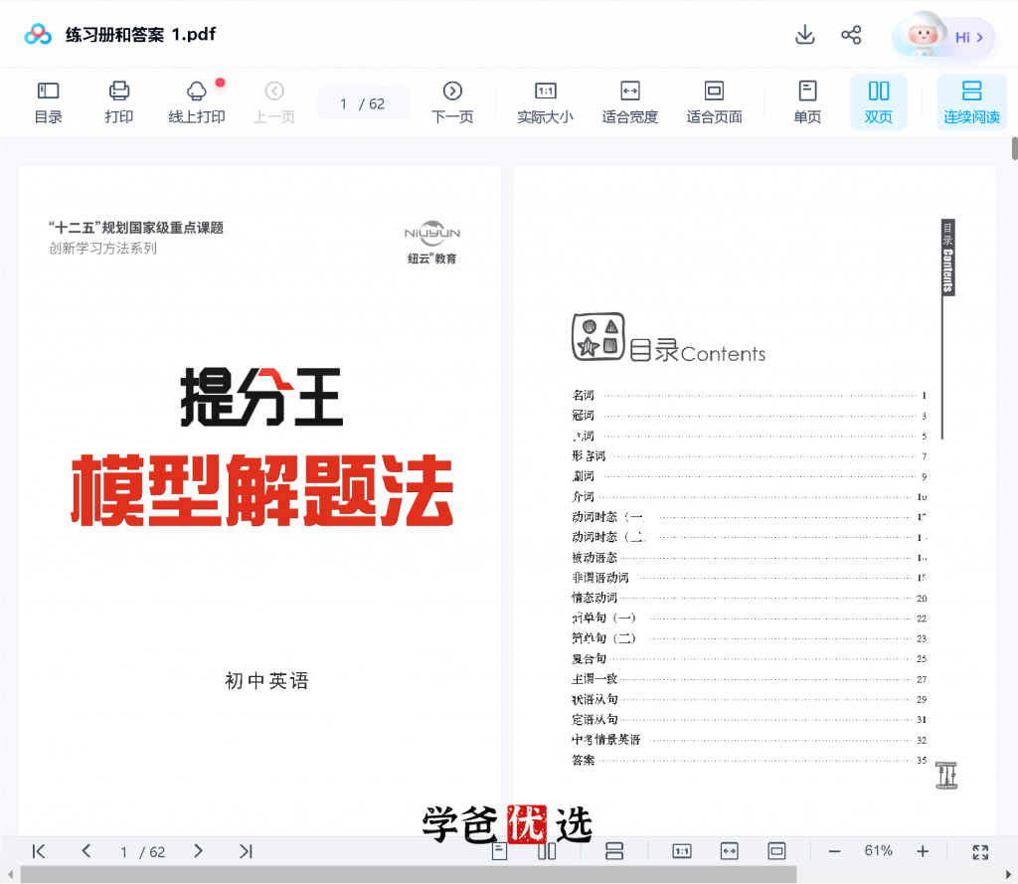1018x884 pixels.
Task: Go to 下一页 next page in top toolbar
Action: [452, 102]
